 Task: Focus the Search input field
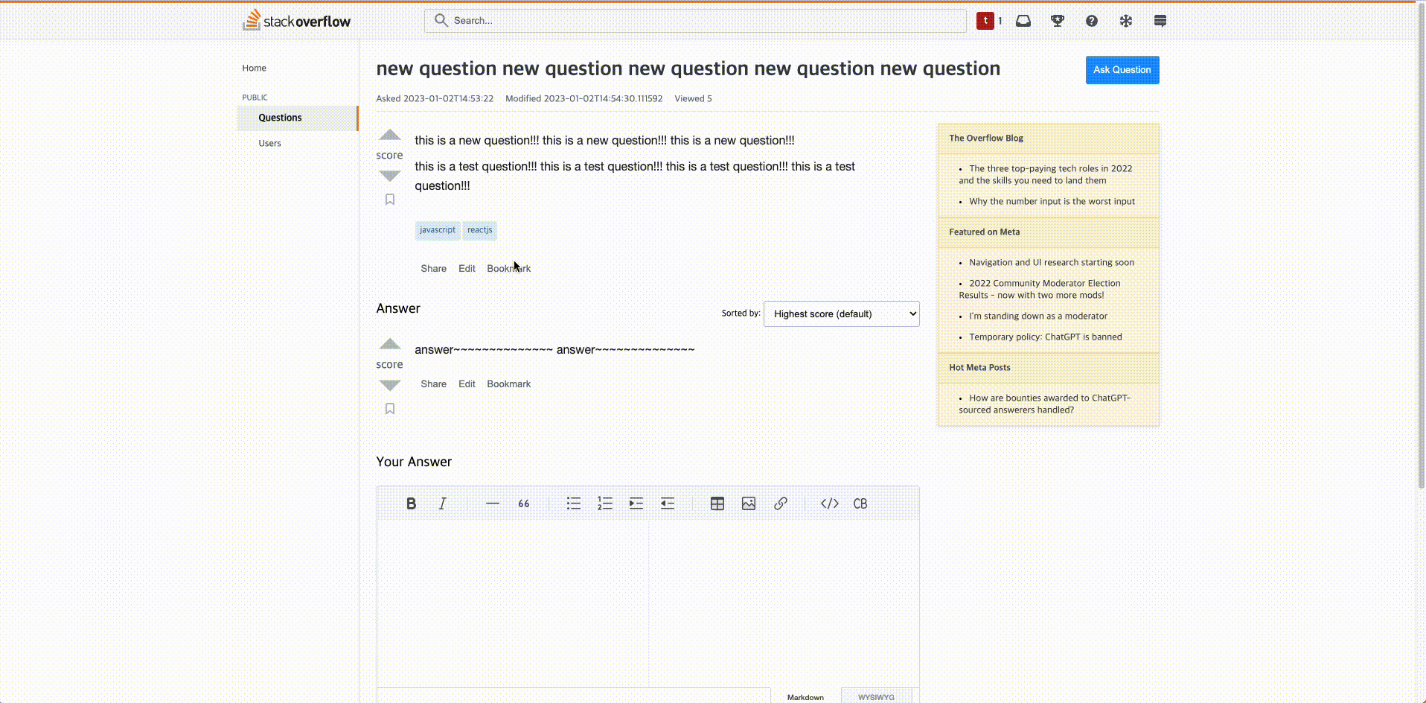[695, 20]
